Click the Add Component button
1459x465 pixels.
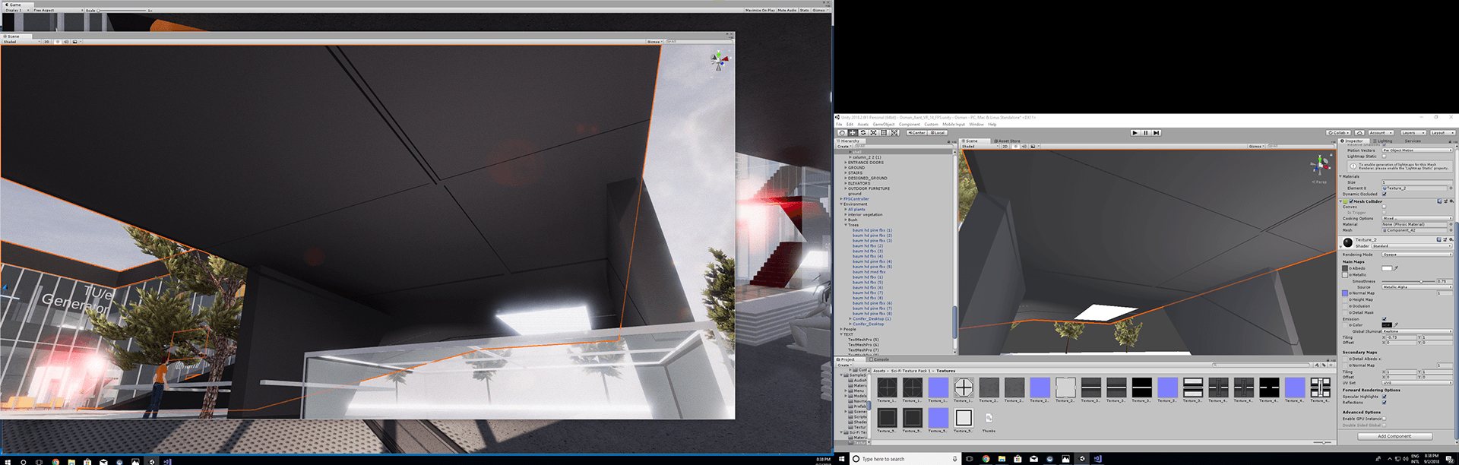click(x=1394, y=436)
